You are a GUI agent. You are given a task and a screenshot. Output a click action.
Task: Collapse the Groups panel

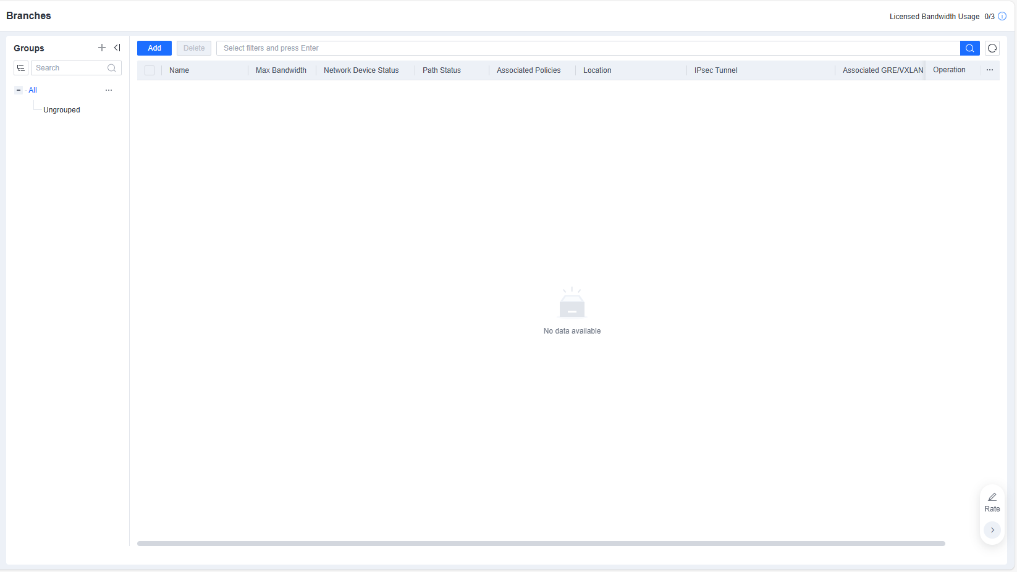tap(117, 48)
